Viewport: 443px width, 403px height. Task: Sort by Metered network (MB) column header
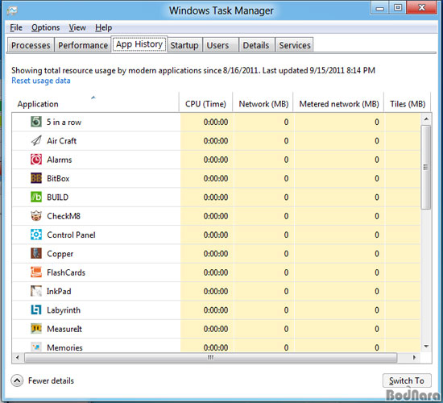[339, 102]
